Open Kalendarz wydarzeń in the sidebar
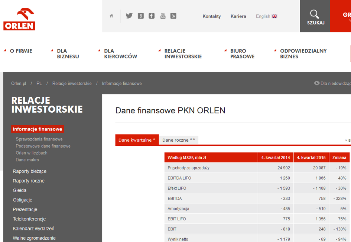Screen dimensions: 351x242 [33, 229]
